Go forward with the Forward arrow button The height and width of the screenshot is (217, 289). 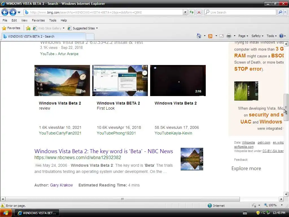click(x=12, y=12)
